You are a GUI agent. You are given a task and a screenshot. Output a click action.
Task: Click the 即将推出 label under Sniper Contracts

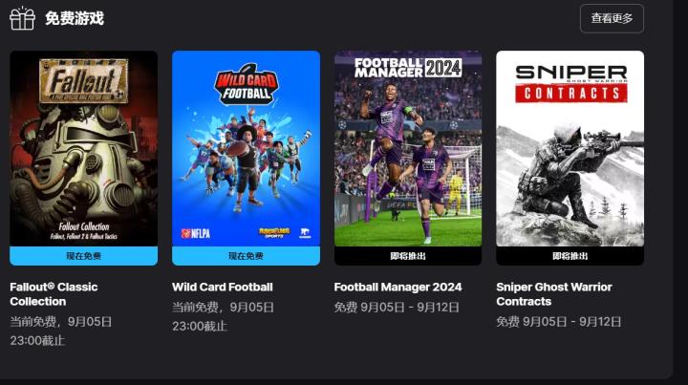[570, 256]
